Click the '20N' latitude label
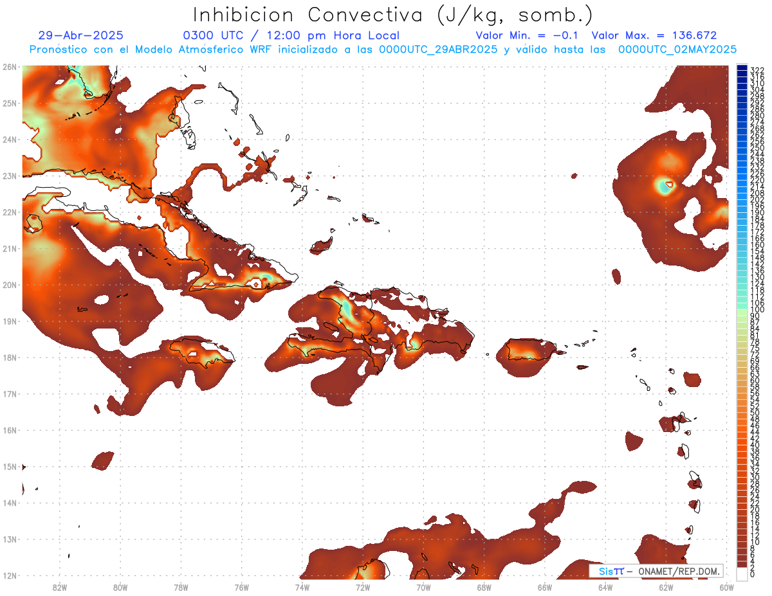This screenshot has height=596, width=772. pos(9,285)
